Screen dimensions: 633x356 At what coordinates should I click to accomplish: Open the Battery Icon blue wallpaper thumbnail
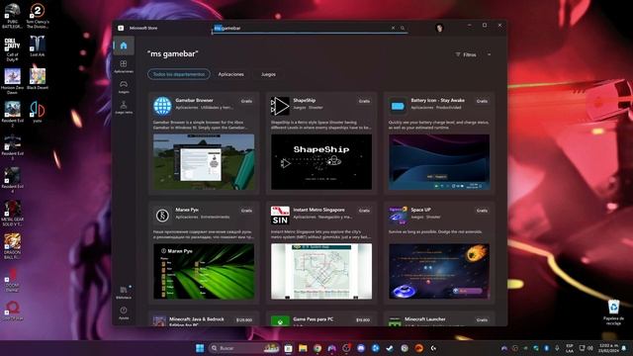click(x=439, y=162)
